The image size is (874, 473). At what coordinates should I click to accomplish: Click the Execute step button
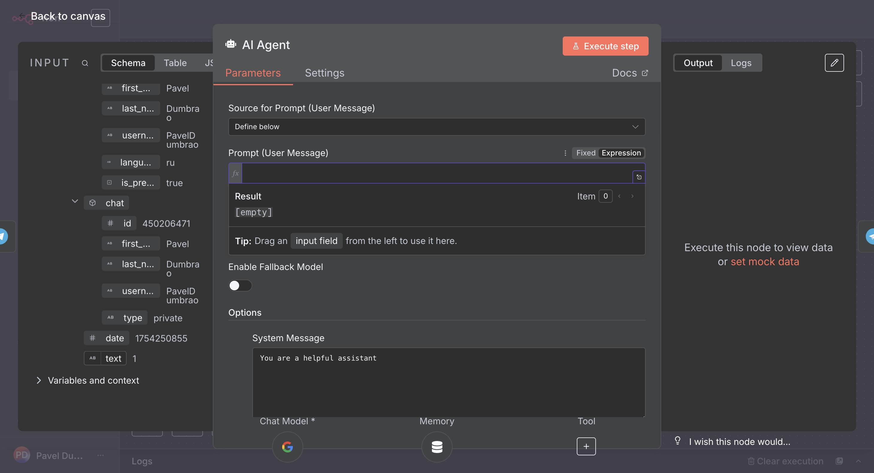(605, 46)
